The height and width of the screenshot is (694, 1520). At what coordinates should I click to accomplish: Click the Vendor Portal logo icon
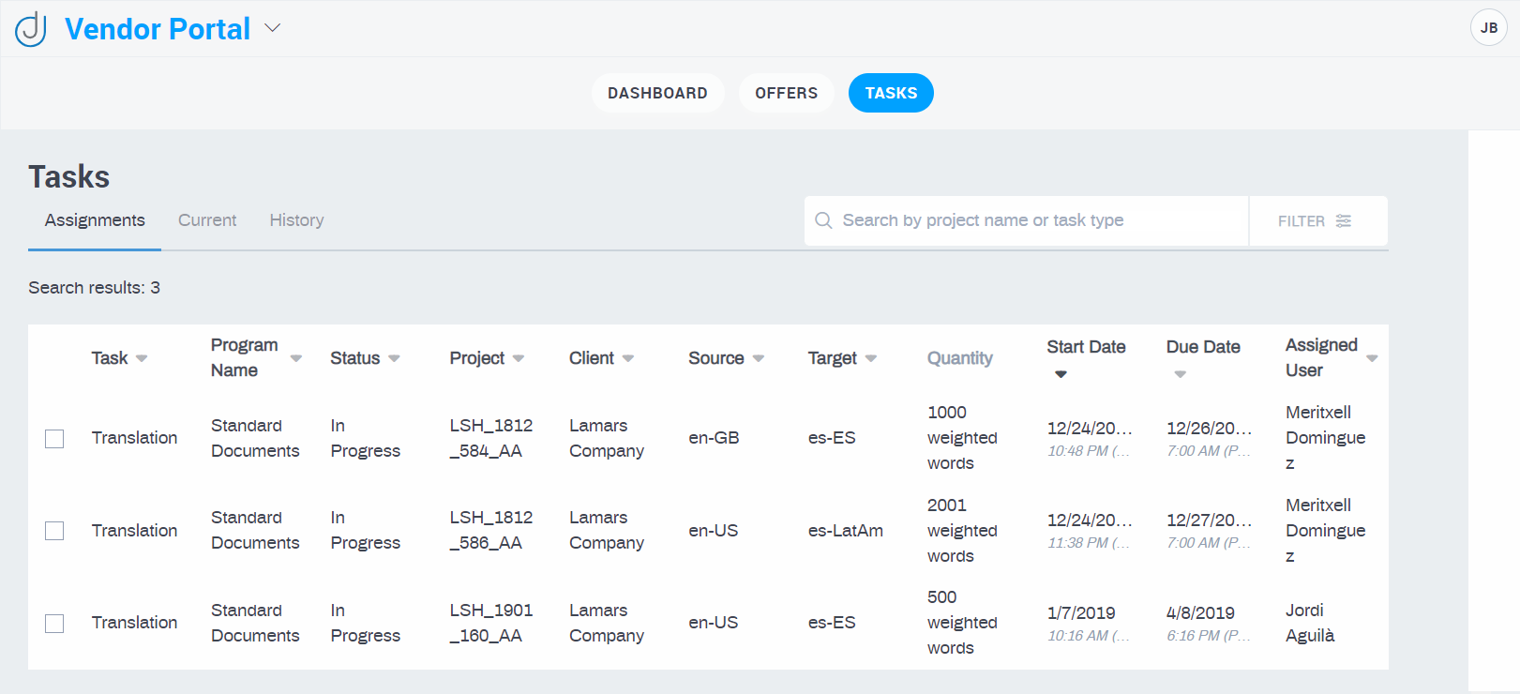pyautogui.click(x=31, y=29)
